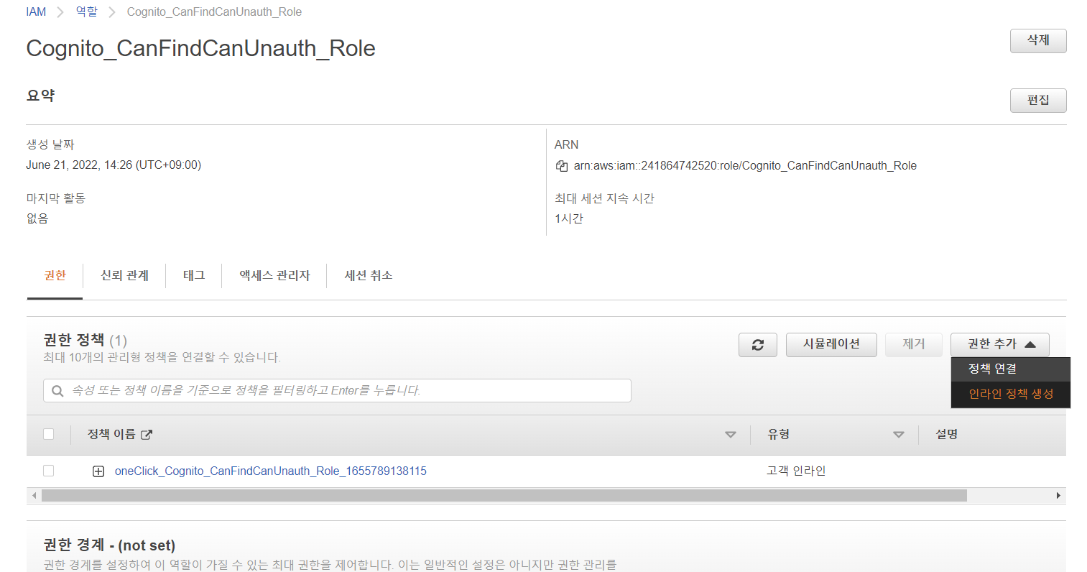Expand the oneClick_Cognito policy row plus icon
The width and height of the screenshot is (1087, 572).
(98, 471)
